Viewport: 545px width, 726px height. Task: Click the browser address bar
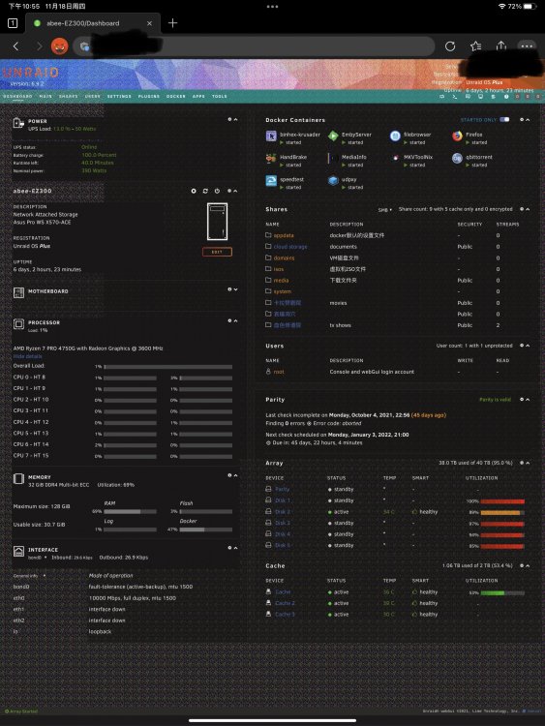(x=254, y=45)
